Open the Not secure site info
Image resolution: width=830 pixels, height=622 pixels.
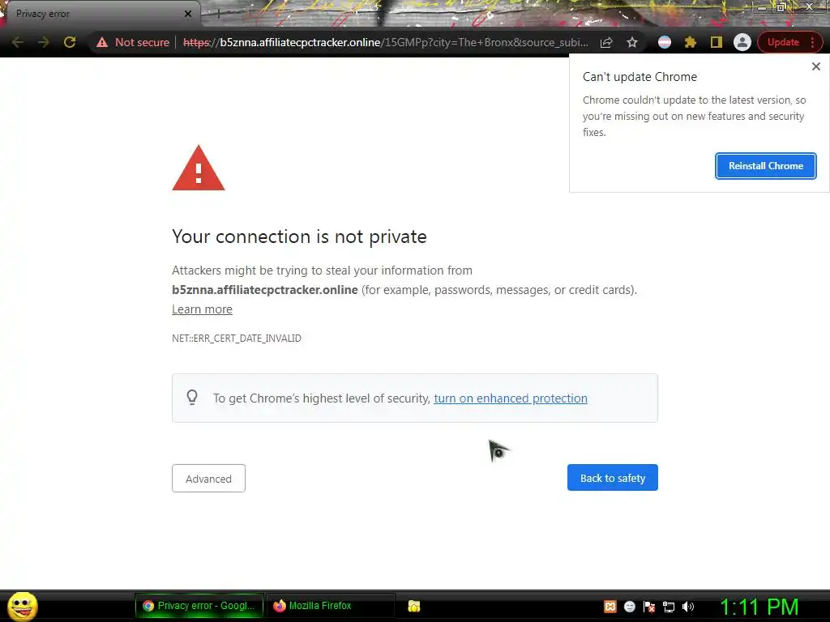click(x=132, y=42)
